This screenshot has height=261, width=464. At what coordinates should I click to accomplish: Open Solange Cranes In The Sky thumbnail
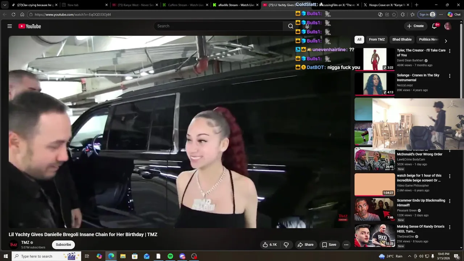[374, 84]
